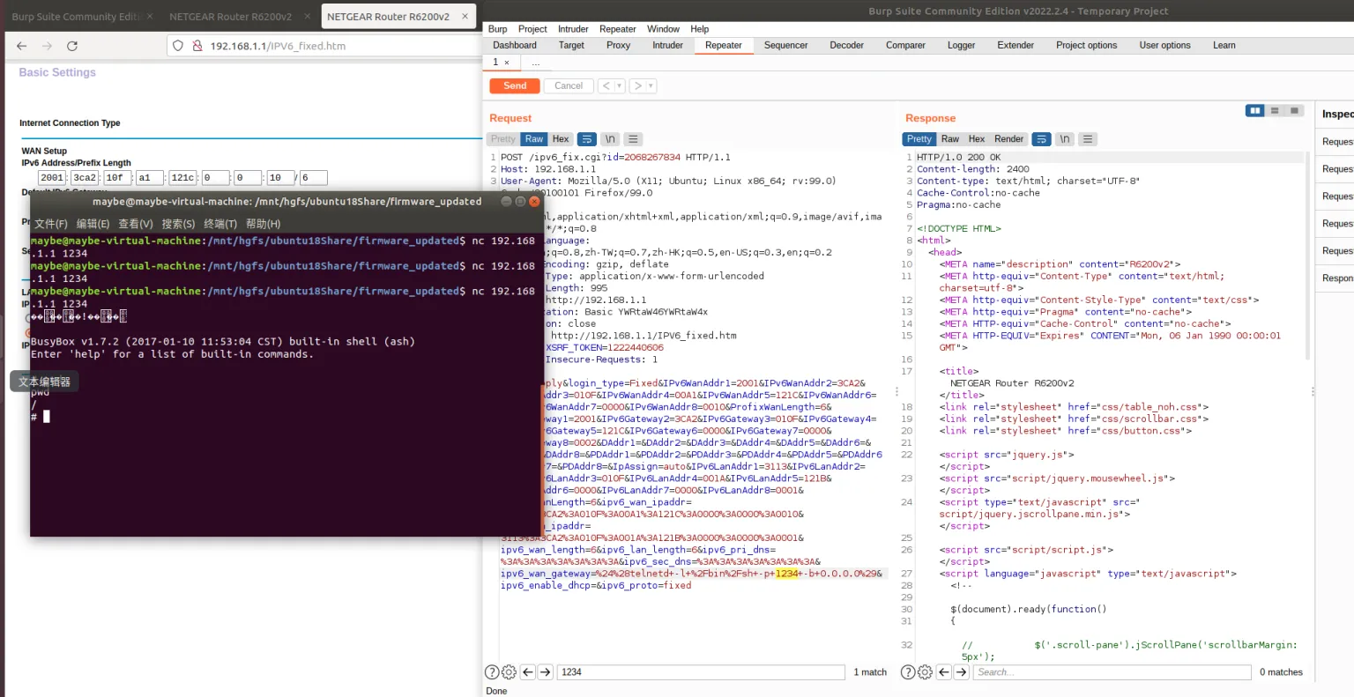1354x697 pixels.
Task: Jump to previous match in Request search
Action: (528, 672)
